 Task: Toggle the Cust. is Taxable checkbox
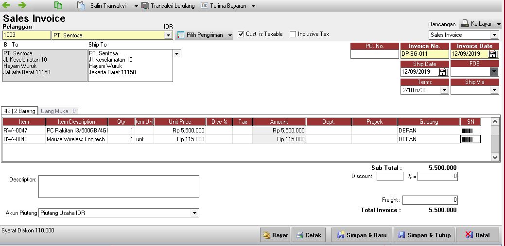click(241, 34)
